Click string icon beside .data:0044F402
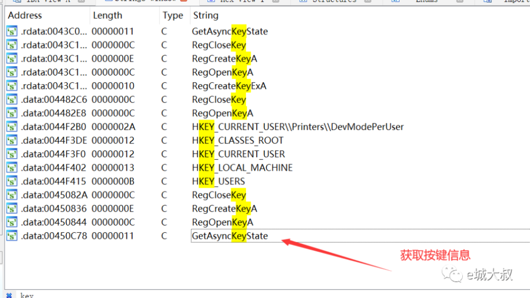 (11, 168)
